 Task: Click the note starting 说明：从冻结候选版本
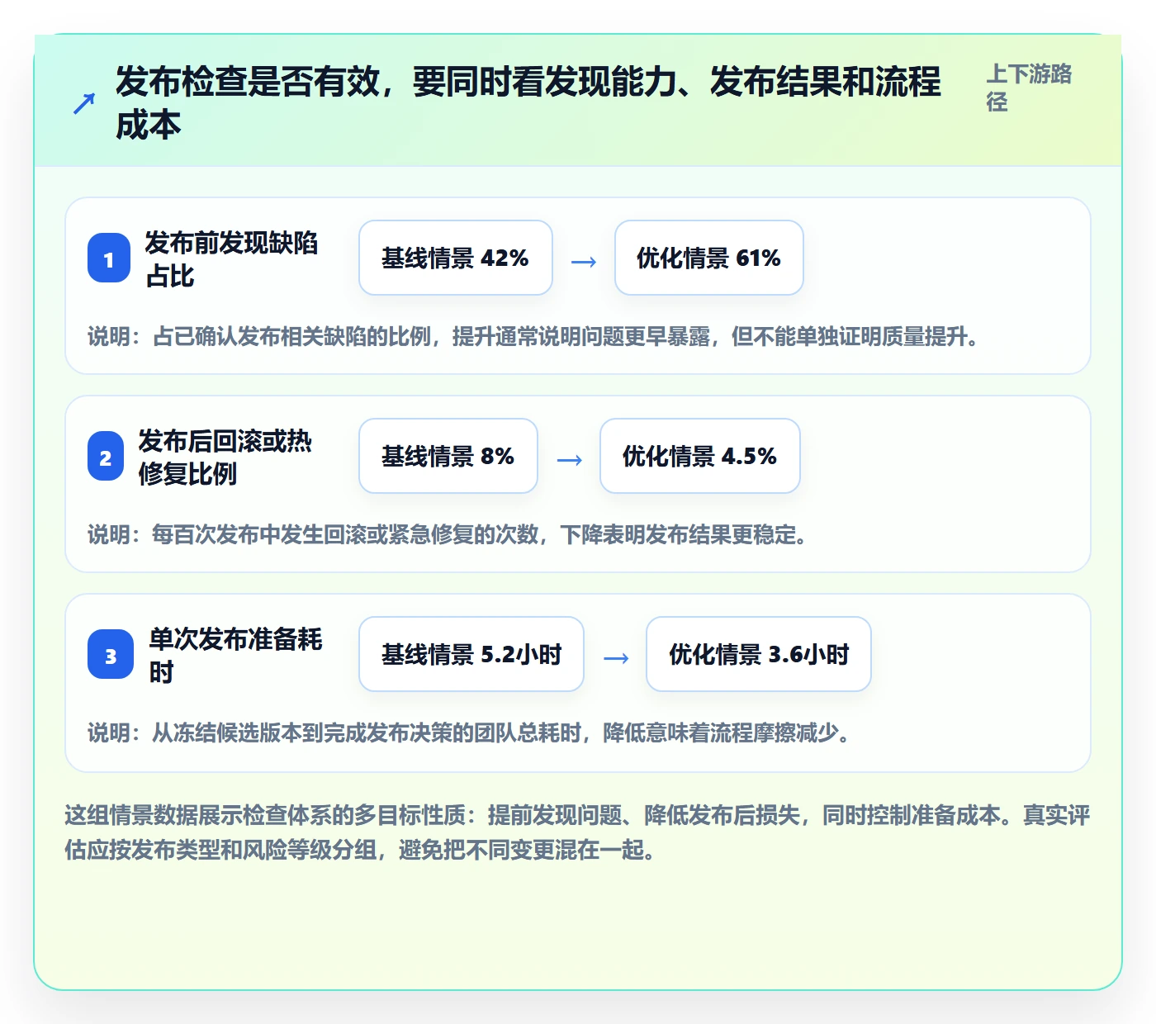point(469,733)
